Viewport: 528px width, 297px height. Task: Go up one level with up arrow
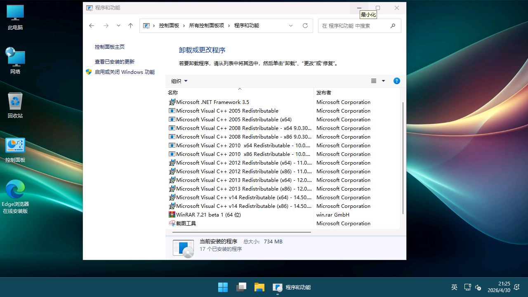[x=130, y=26]
